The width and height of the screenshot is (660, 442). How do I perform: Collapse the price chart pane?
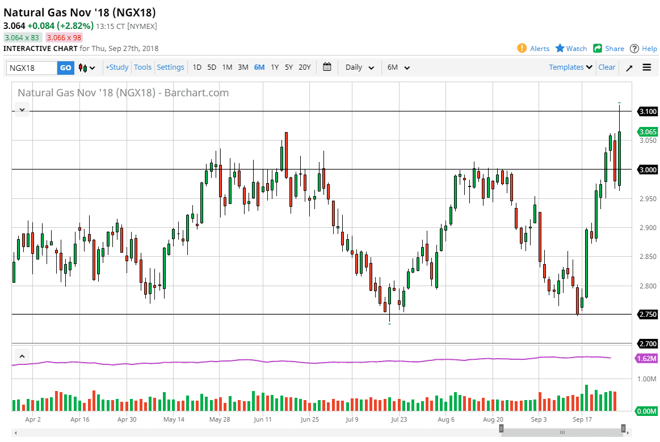click(22, 110)
